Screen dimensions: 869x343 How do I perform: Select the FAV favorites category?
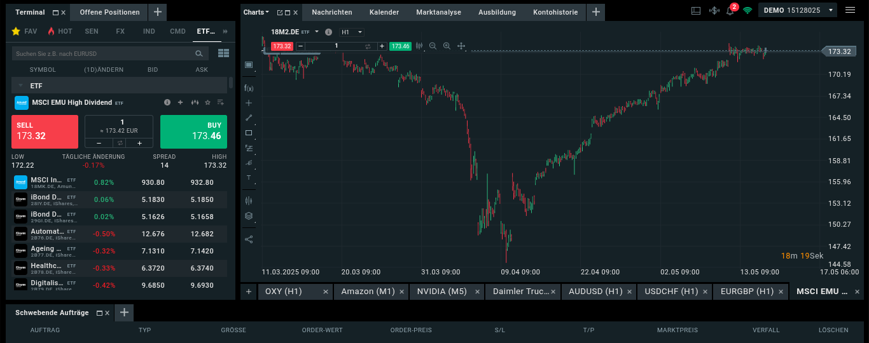coord(25,31)
